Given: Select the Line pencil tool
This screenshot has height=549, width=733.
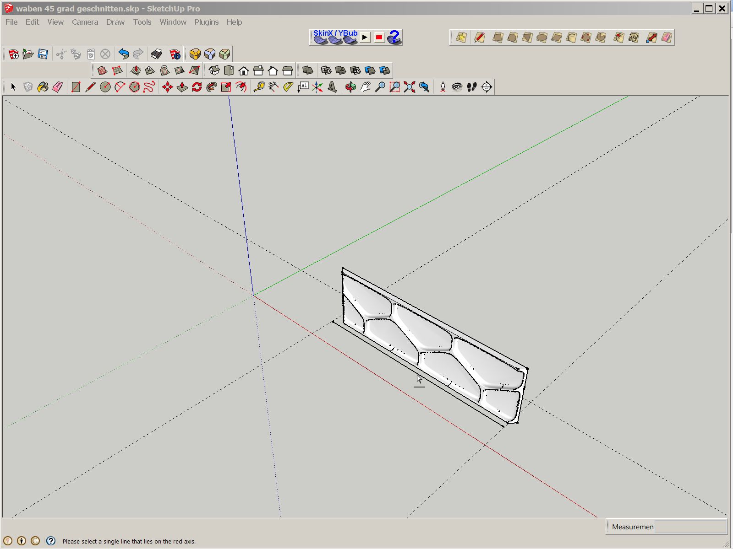Looking at the screenshot, I should coord(90,87).
